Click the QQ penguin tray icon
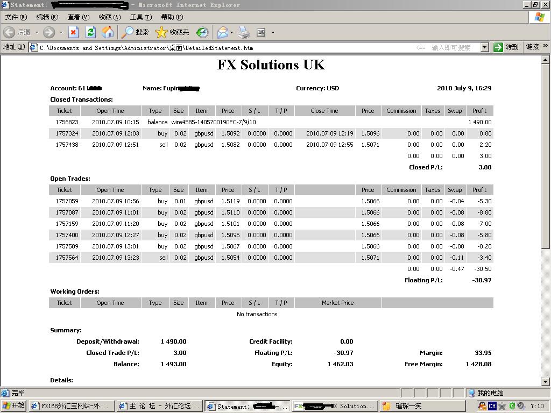551x413 pixels. 483,406
